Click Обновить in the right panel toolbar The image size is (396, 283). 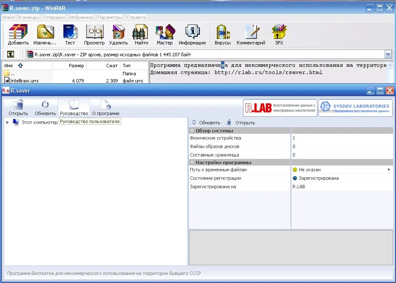click(x=206, y=123)
